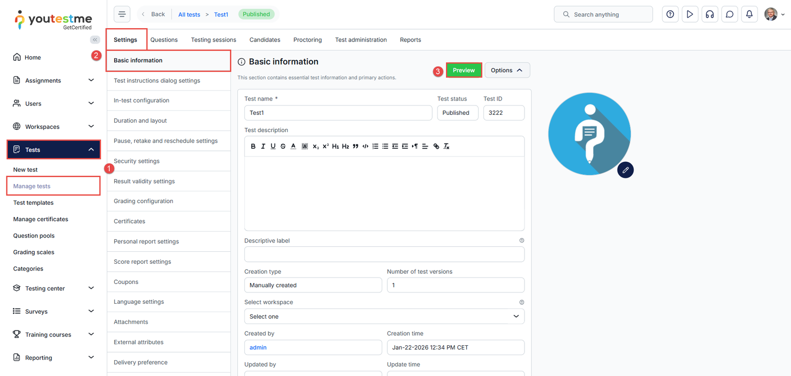Toggle the hamburger menu icon
Screen dimensions: 791x376
pos(122,14)
